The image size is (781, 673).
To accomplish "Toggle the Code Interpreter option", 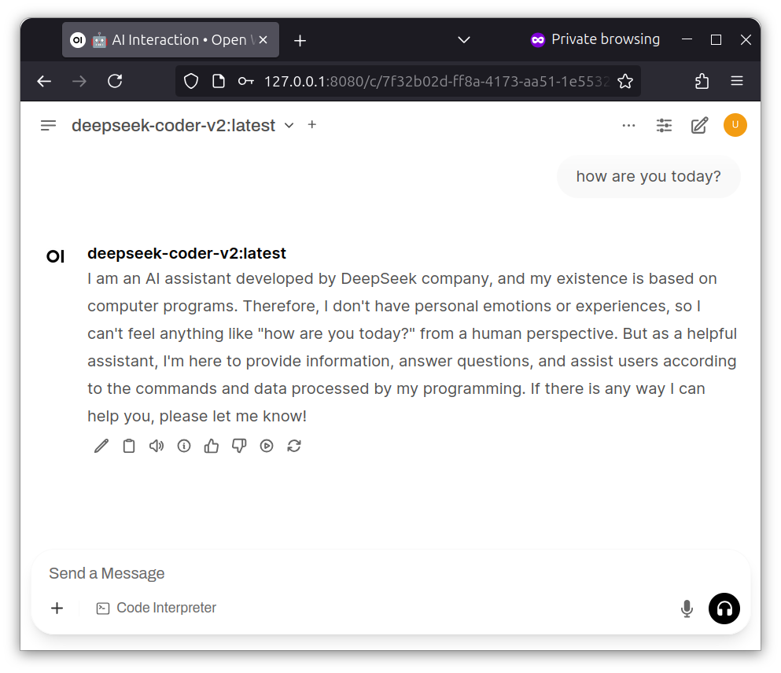I will tap(157, 609).
